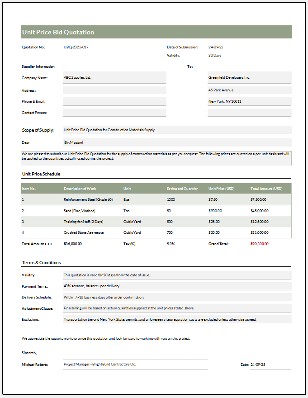Click the $900.00 unit price for Sand
308x398 pixels.
coord(215,211)
